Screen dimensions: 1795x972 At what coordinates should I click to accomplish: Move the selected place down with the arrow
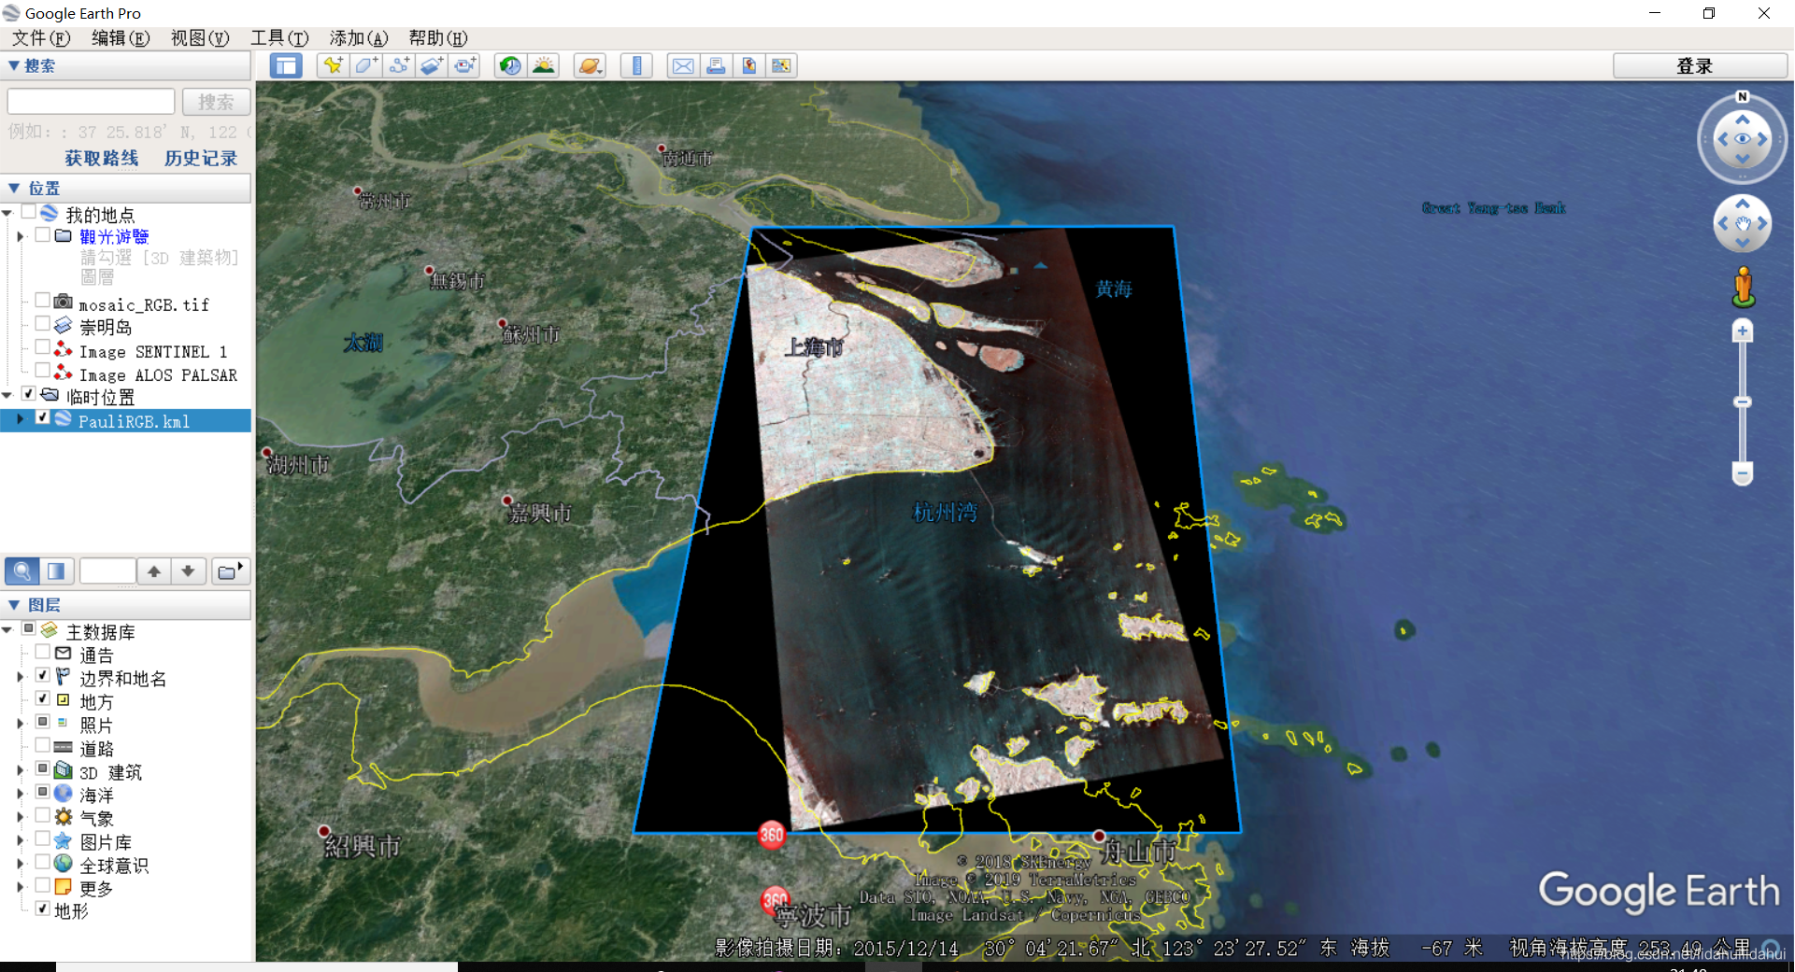coord(188,571)
